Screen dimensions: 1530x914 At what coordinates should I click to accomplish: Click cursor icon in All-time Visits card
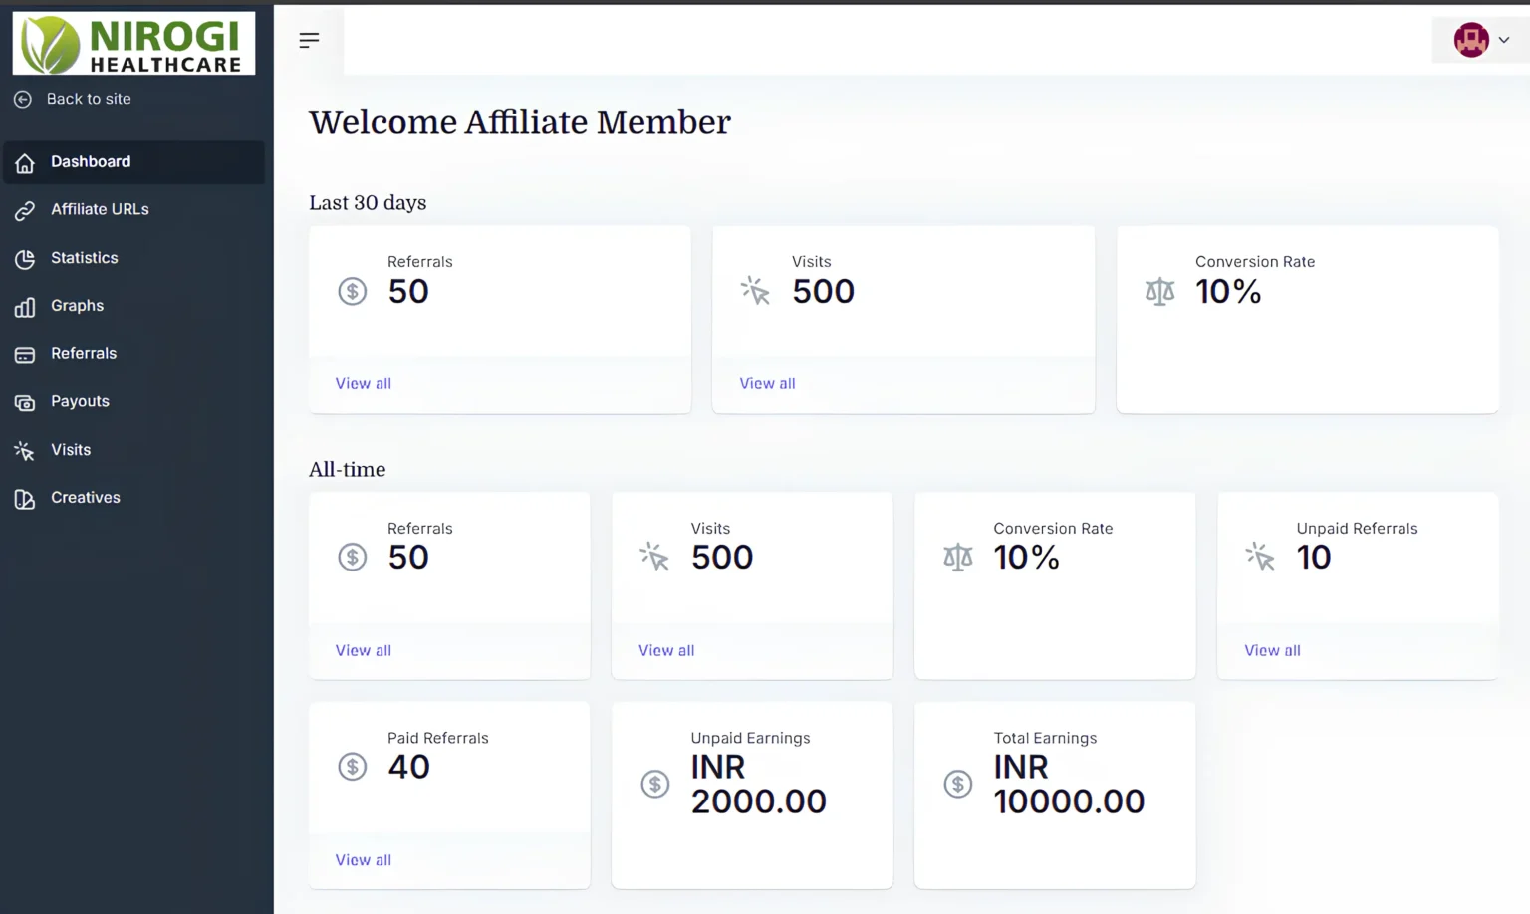654,557
